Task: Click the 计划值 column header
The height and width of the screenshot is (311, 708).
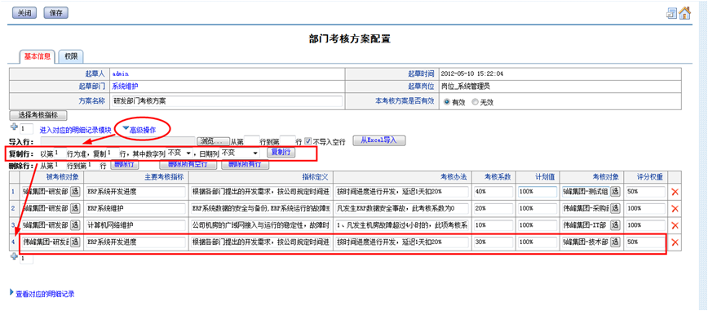Action: (546, 176)
